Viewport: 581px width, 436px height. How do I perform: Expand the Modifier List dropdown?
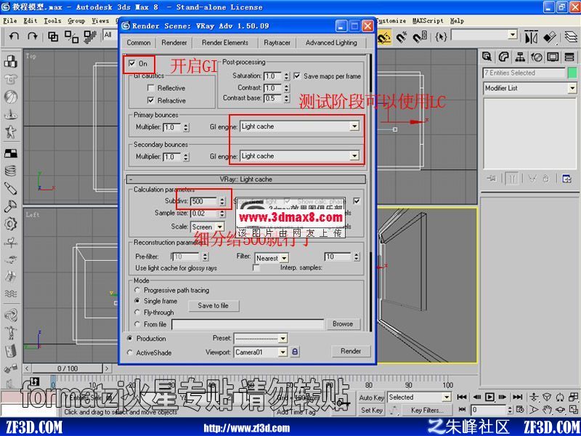572,88
